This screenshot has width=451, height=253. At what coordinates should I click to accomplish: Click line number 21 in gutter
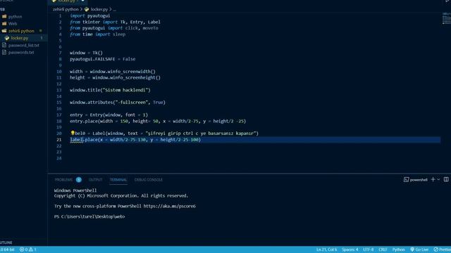click(59, 140)
